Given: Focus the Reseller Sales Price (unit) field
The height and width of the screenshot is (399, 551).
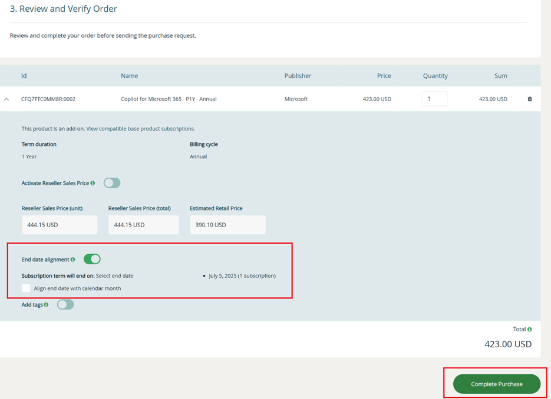Looking at the screenshot, I should pyautogui.click(x=60, y=225).
